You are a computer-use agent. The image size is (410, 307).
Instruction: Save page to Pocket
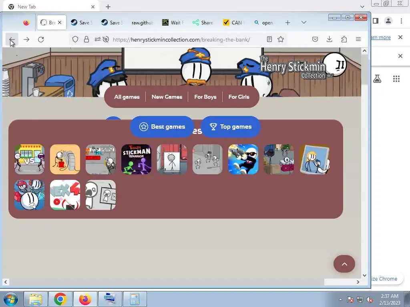315,39
